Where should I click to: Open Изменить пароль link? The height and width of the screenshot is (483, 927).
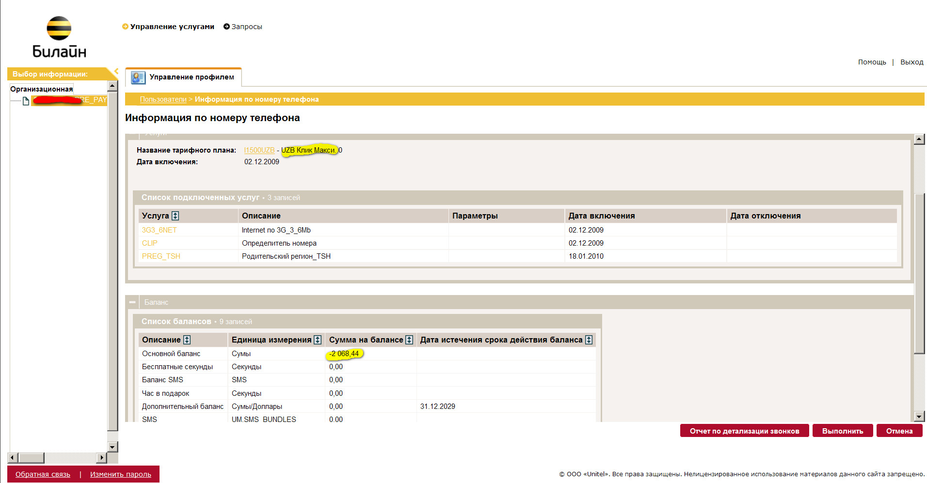coord(121,474)
